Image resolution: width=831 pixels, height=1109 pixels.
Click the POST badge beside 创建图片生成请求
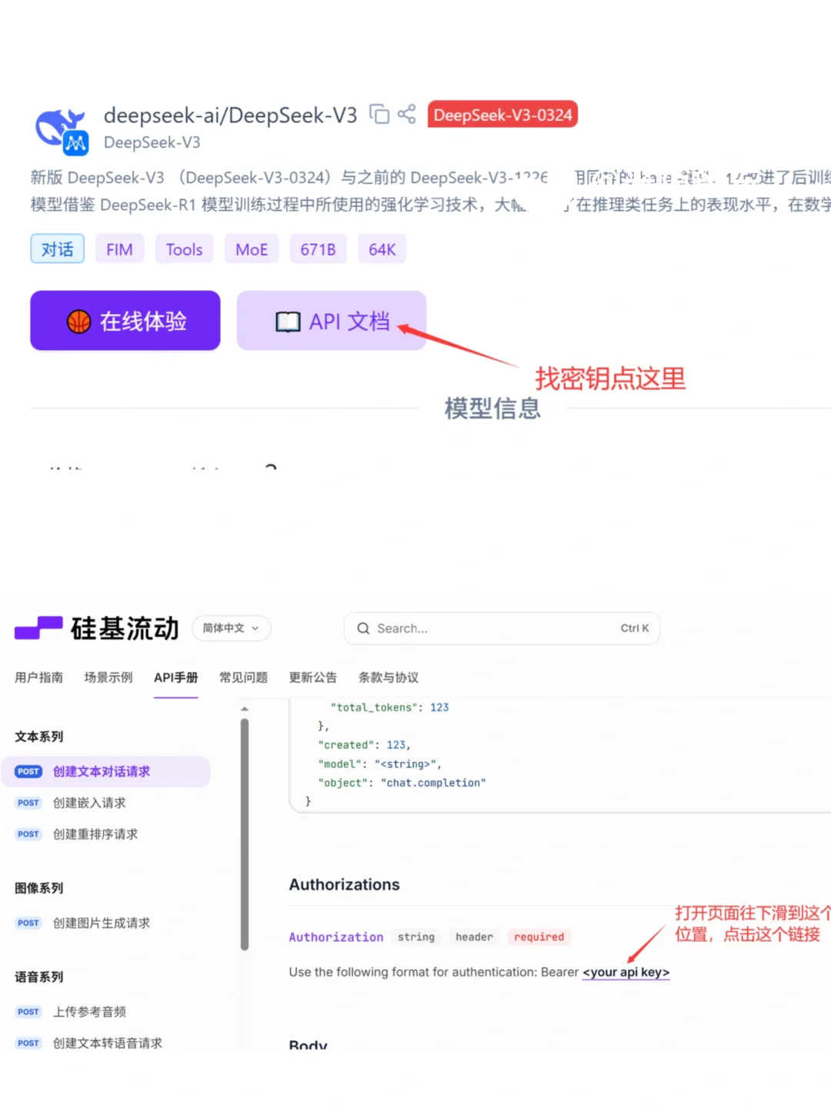pyautogui.click(x=28, y=923)
